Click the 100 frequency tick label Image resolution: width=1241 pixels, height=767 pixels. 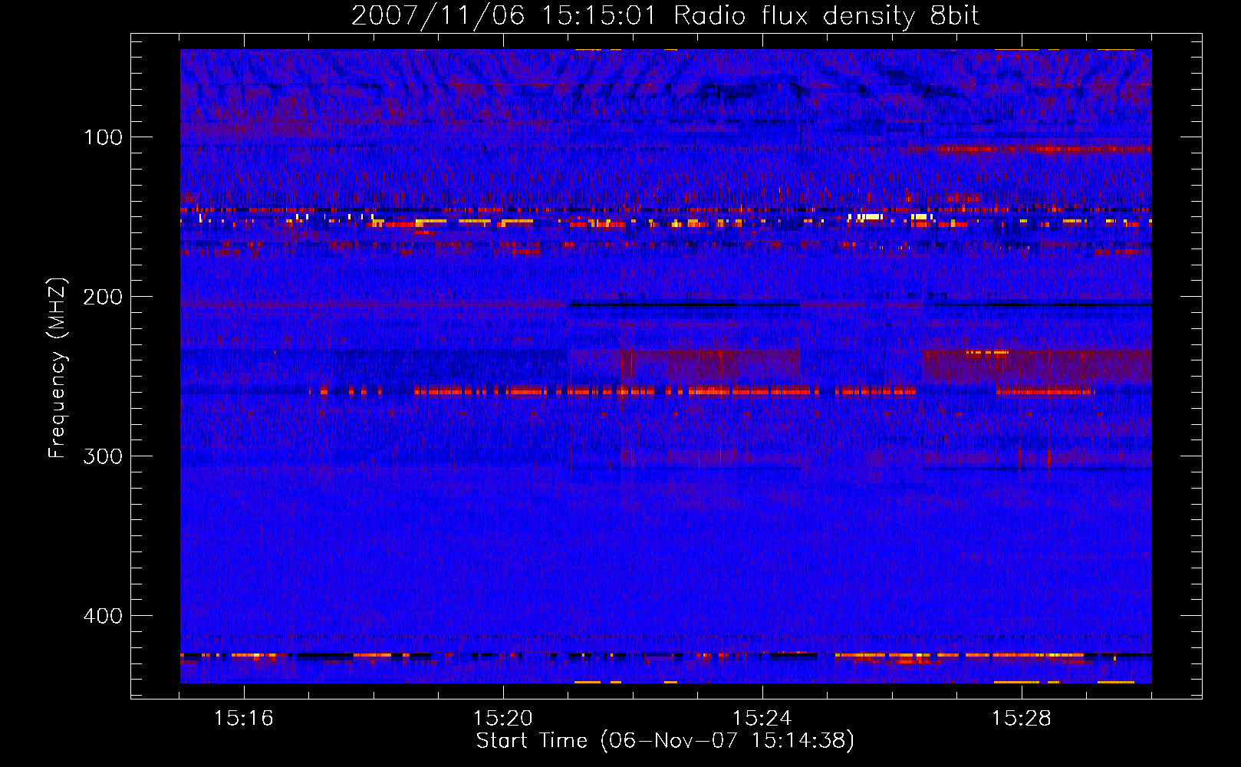point(103,137)
